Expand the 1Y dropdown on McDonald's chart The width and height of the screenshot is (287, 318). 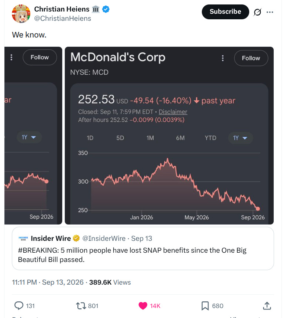(x=240, y=138)
